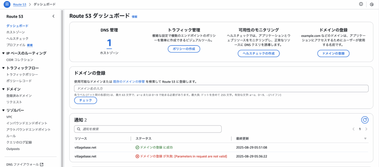Open DNS ファイアウォール link in sidebar
This screenshot has width=379, height=167.
click(23, 164)
